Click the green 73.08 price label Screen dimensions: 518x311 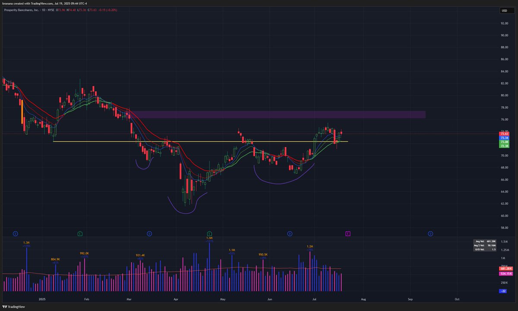click(504, 142)
